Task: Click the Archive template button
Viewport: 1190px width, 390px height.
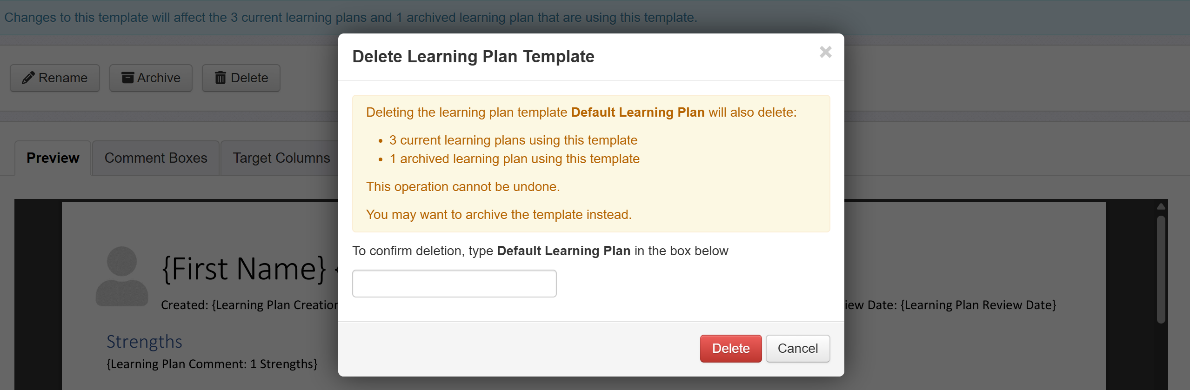Action: pyautogui.click(x=151, y=78)
